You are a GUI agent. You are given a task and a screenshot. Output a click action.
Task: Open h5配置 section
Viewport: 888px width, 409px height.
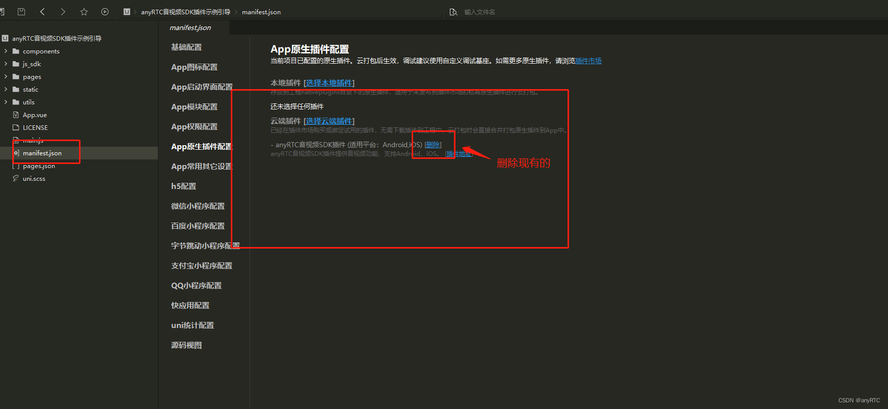coord(183,186)
